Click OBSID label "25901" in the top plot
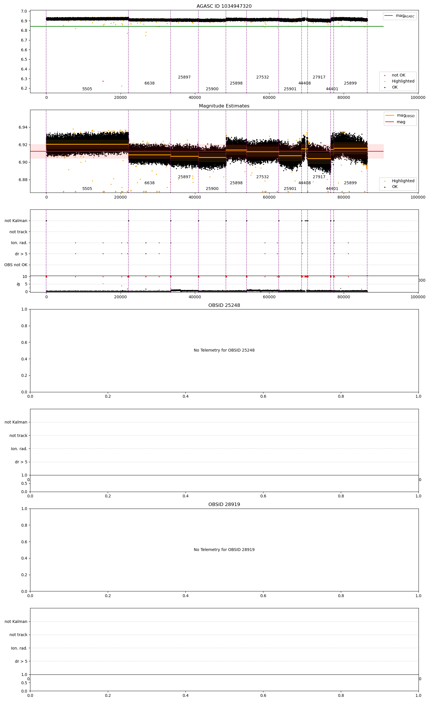The height and width of the screenshot is (702, 430). coord(290,89)
